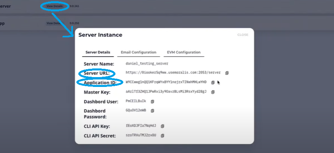Copy the Master Key value
This screenshot has height=153, width=334.
(x=213, y=92)
